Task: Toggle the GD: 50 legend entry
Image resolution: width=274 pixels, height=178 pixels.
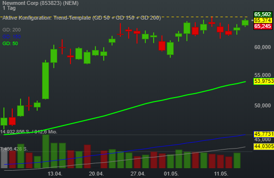Action: click(x=10, y=43)
